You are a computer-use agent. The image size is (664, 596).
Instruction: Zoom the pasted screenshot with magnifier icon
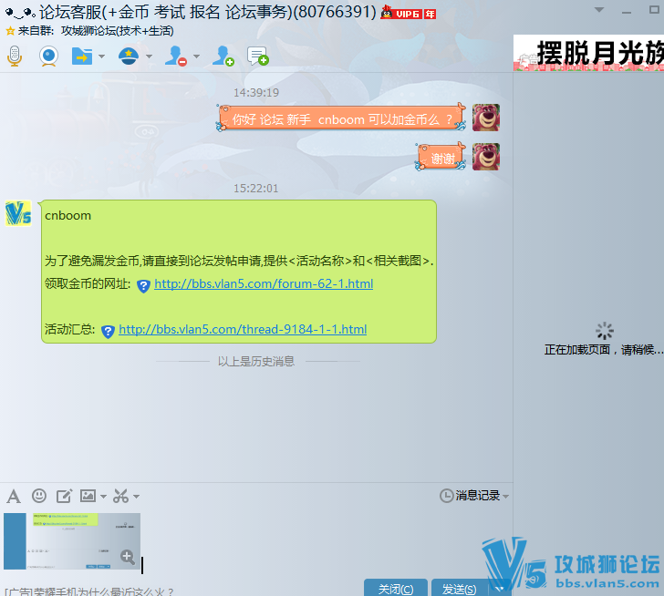click(x=127, y=557)
